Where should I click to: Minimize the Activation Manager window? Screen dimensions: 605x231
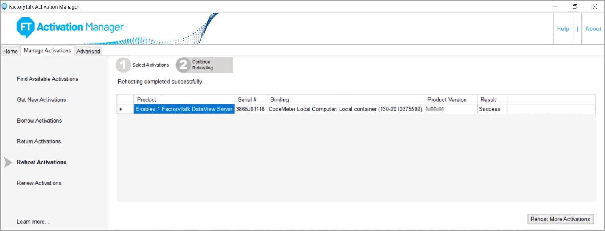point(555,6)
